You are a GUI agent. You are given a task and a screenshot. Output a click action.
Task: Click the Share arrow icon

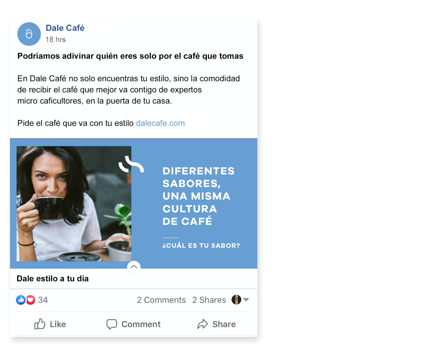202,324
